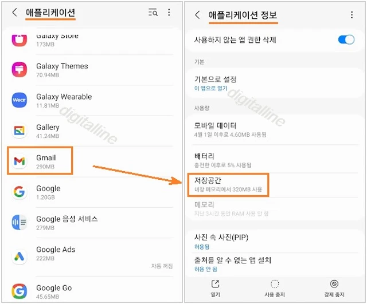Open the search and filter icon in 애플리케이션
The width and height of the screenshot is (367, 304).
click(153, 12)
